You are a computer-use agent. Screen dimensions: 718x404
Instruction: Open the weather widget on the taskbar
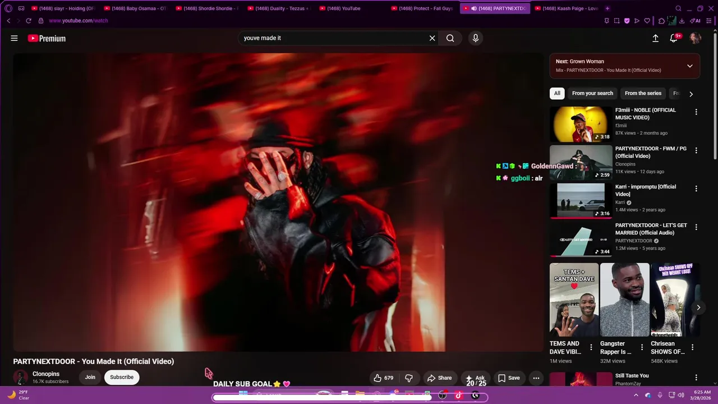[x=18, y=395]
